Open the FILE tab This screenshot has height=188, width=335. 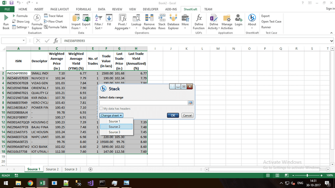point(7,9)
